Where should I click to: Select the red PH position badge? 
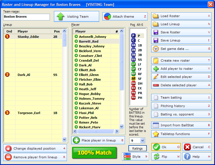(133, 98)
